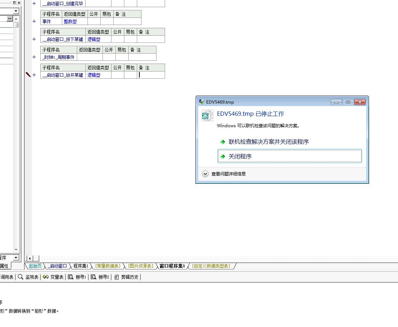
Task: Click the breakpoint marker beside 放开某键 row
Action: [x=28, y=75]
